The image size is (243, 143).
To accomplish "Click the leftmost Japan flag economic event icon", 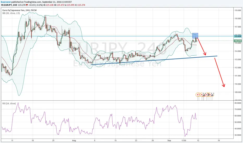I will 198,95.
